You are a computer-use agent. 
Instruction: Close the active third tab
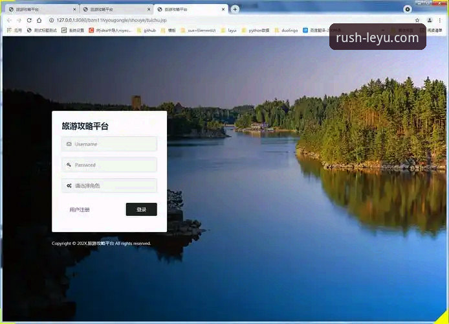click(223, 9)
